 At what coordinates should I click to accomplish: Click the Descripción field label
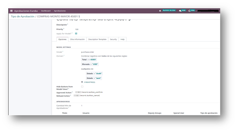61,25
